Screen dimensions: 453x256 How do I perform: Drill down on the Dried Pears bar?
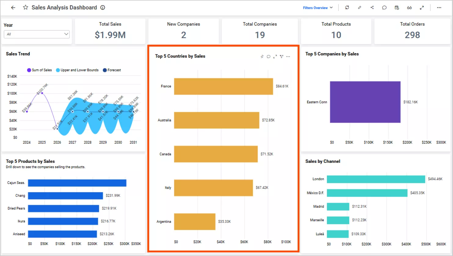(x=63, y=208)
